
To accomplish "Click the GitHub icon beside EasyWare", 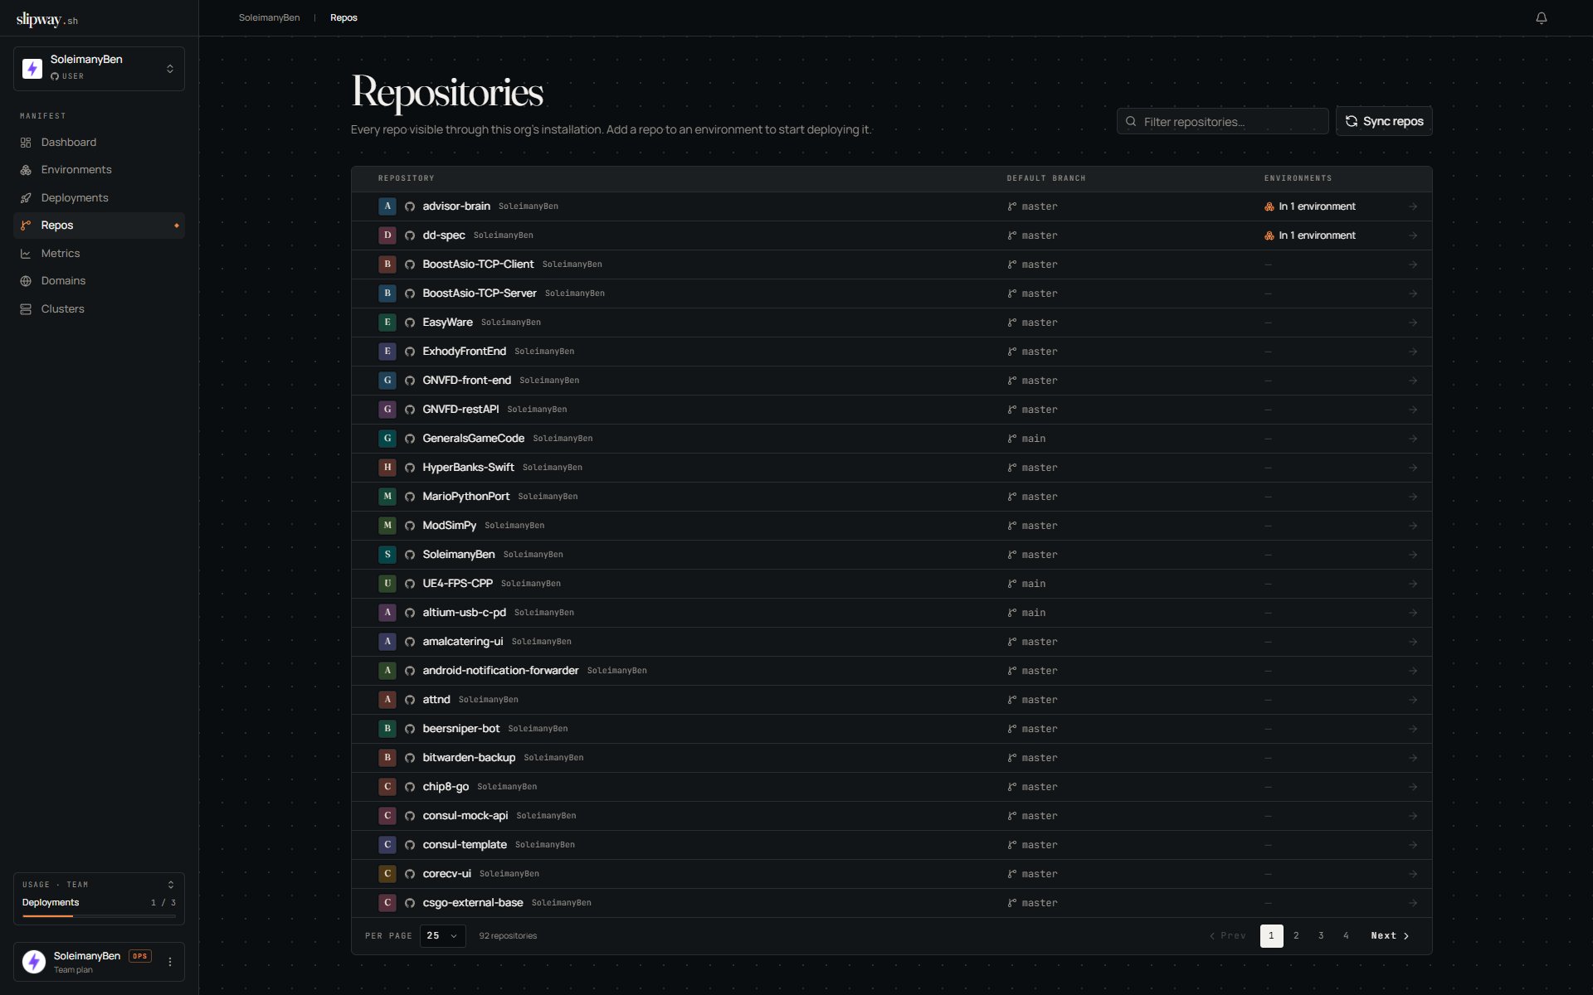I will 410,323.
